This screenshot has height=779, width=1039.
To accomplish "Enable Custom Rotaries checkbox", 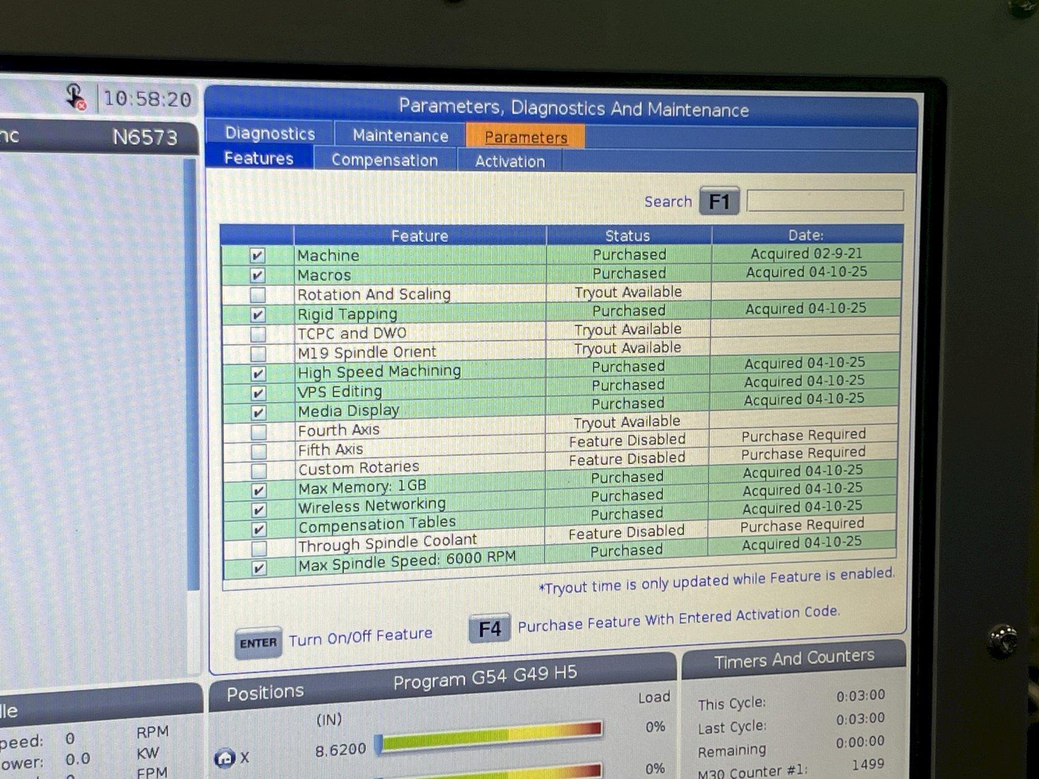I will pyautogui.click(x=259, y=471).
